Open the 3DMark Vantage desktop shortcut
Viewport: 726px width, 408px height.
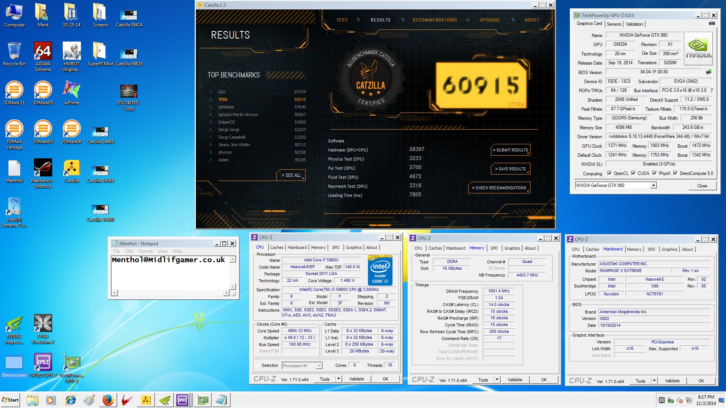click(x=14, y=134)
